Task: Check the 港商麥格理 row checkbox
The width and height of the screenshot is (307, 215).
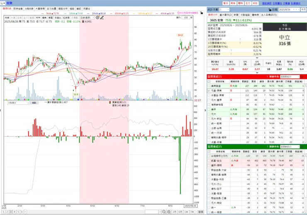Action: pos(209,105)
